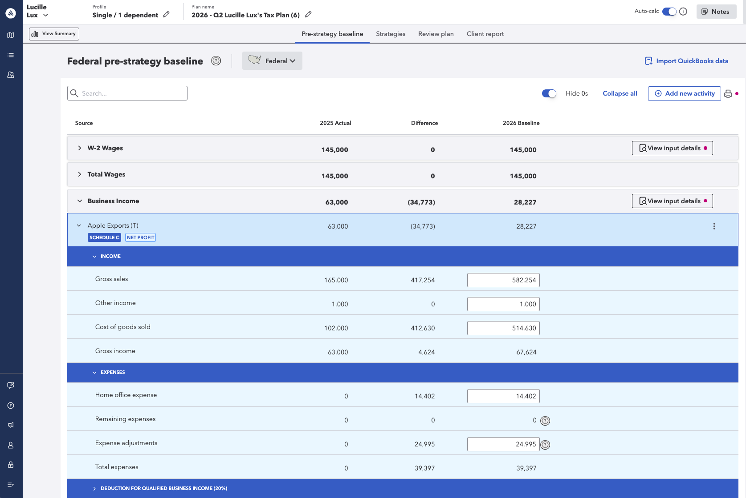Click help icon on Expense adjustments row
Image resolution: width=746 pixels, height=498 pixels.
click(x=545, y=445)
